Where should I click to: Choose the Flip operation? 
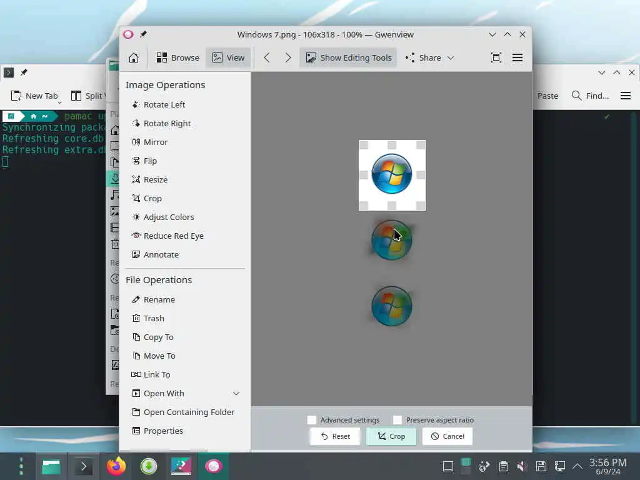(144, 161)
